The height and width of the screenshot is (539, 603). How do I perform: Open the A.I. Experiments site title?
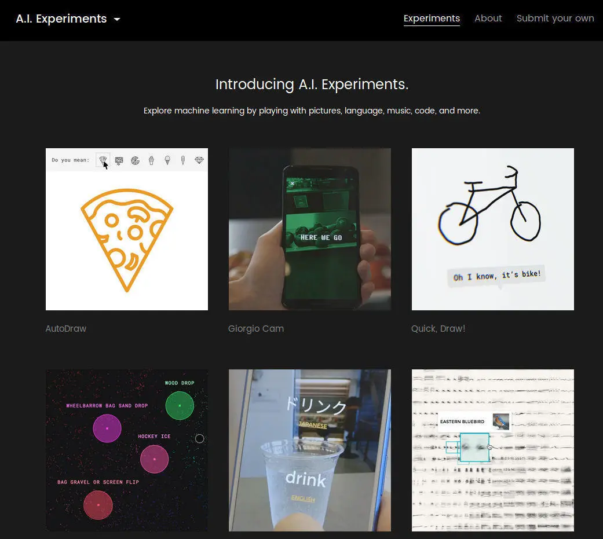click(61, 19)
